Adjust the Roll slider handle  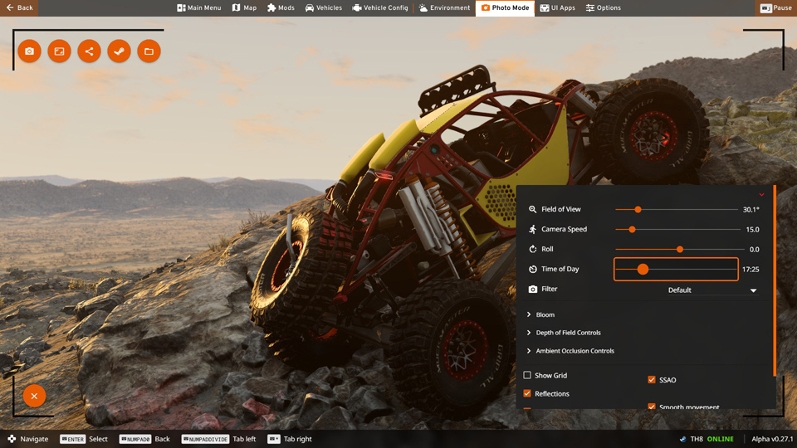click(680, 250)
